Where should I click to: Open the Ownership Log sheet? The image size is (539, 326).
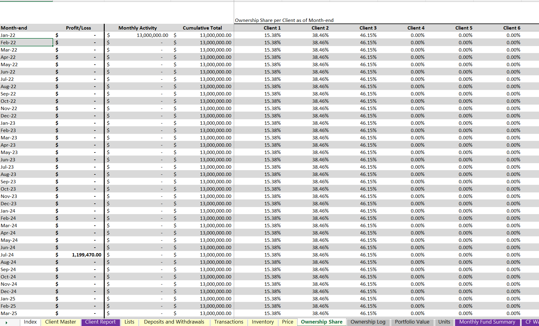click(x=368, y=322)
